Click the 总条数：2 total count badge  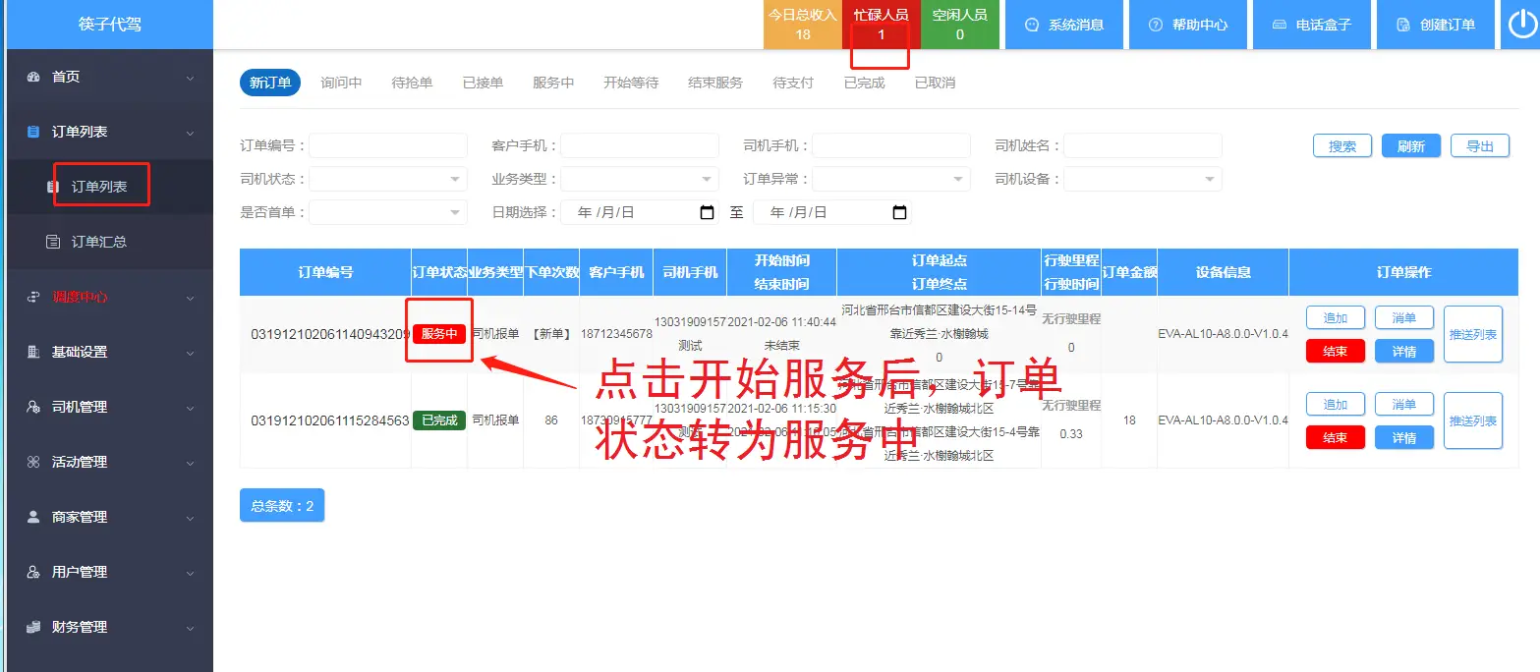click(282, 505)
